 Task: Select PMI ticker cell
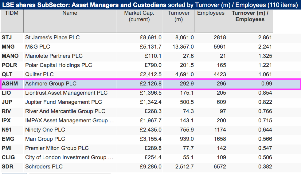pyautogui.click(x=7, y=148)
